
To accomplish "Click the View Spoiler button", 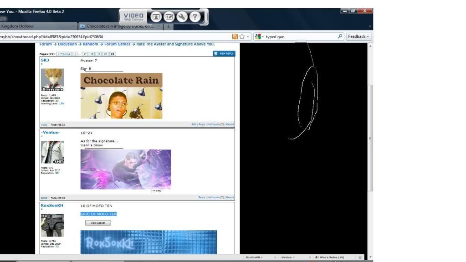I will (x=98, y=223).
